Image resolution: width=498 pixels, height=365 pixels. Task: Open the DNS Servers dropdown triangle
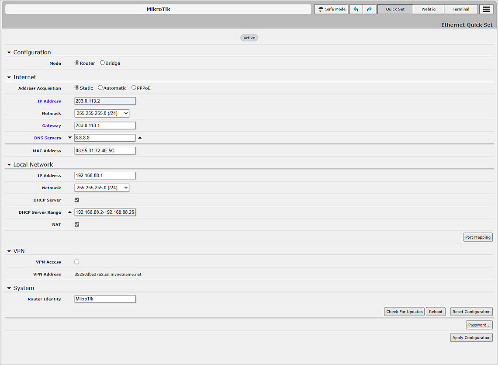coord(69,138)
